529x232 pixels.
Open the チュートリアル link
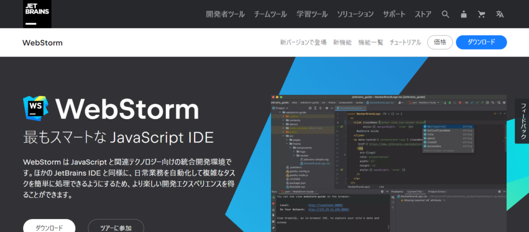point(406,42)
